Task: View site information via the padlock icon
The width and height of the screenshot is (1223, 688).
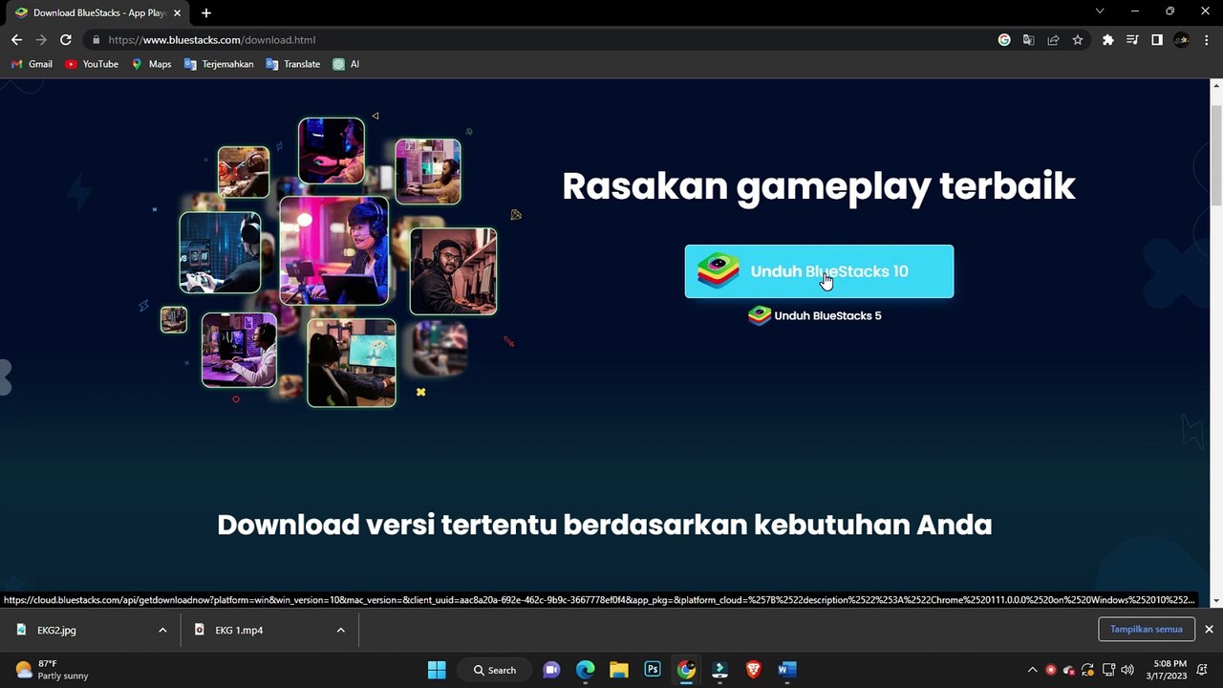Action: (96, 40)
